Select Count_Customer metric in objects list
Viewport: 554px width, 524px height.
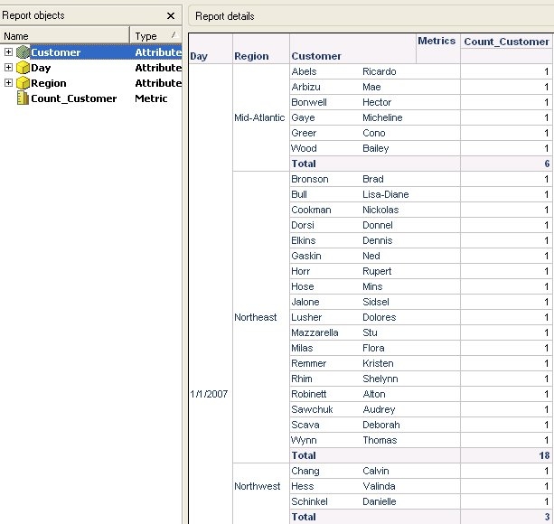click(x=74, y=98)
